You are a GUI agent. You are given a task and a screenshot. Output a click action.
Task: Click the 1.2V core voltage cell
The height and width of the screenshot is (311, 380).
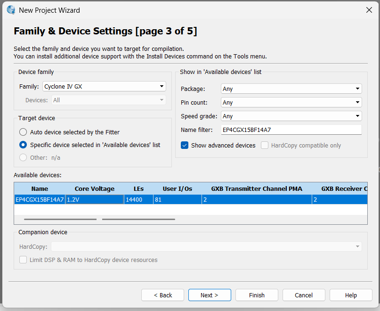(95, 199)
